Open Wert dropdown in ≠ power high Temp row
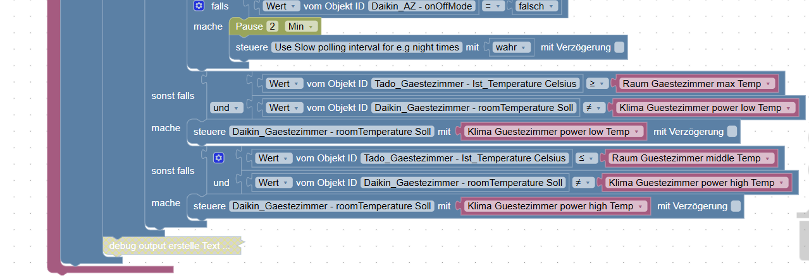809x278 pixels. click(273, 183)
